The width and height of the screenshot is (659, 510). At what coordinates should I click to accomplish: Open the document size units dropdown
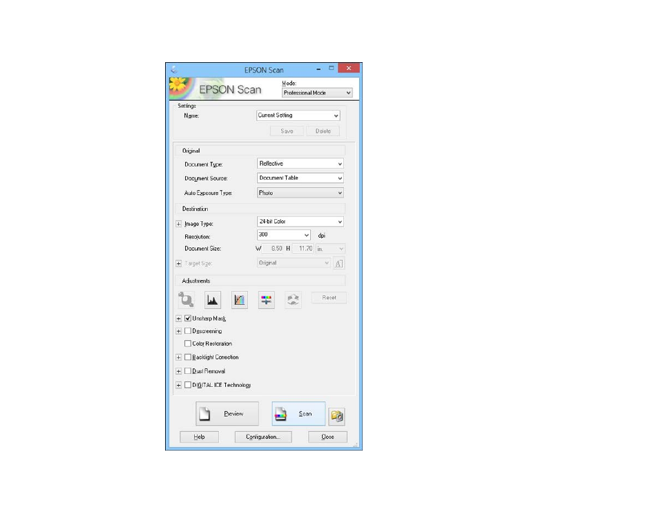click(330, 249)
